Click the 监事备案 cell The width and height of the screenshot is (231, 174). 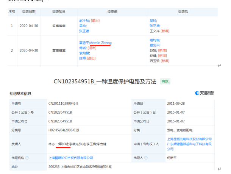pos(59,26)
